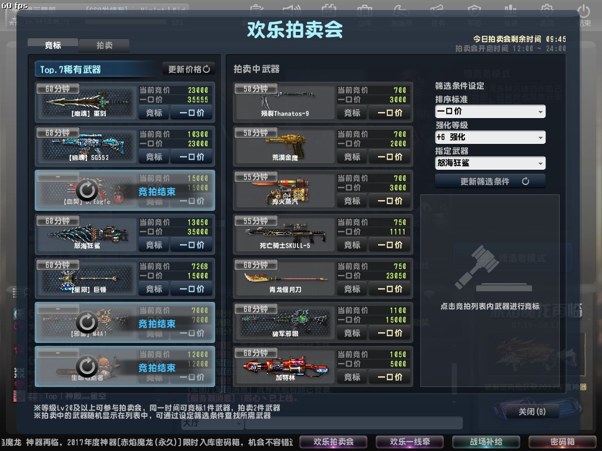Viewport: 602px width, 451px height.
Task: Select the 怒海狂鲨 weapon thumbnail
Action: pos(88,234)
